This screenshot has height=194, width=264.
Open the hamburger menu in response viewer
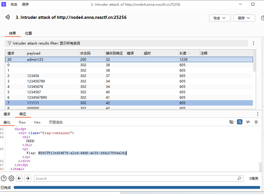[x=256, y=122]
